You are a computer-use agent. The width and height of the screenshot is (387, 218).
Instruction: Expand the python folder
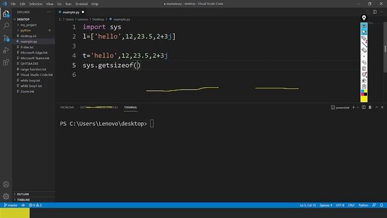tap(25, 30)
